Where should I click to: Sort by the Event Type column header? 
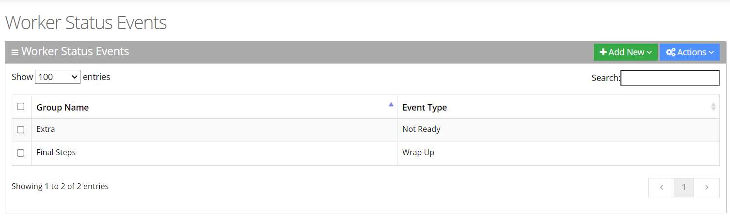coord(425,108)
